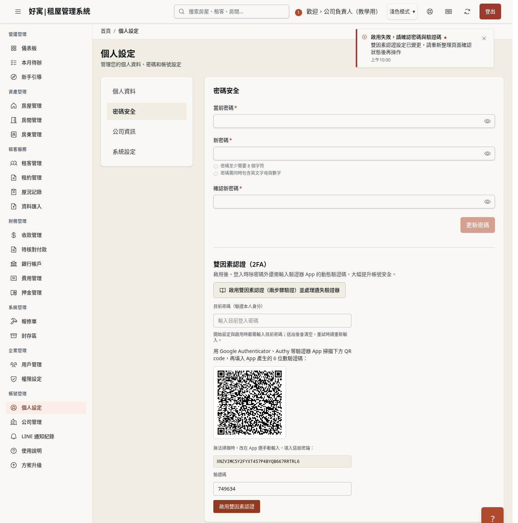Select the secret key XNZVIMC5Y2FYXT457P4BYQB667RRTRL6

pos(282,462)
